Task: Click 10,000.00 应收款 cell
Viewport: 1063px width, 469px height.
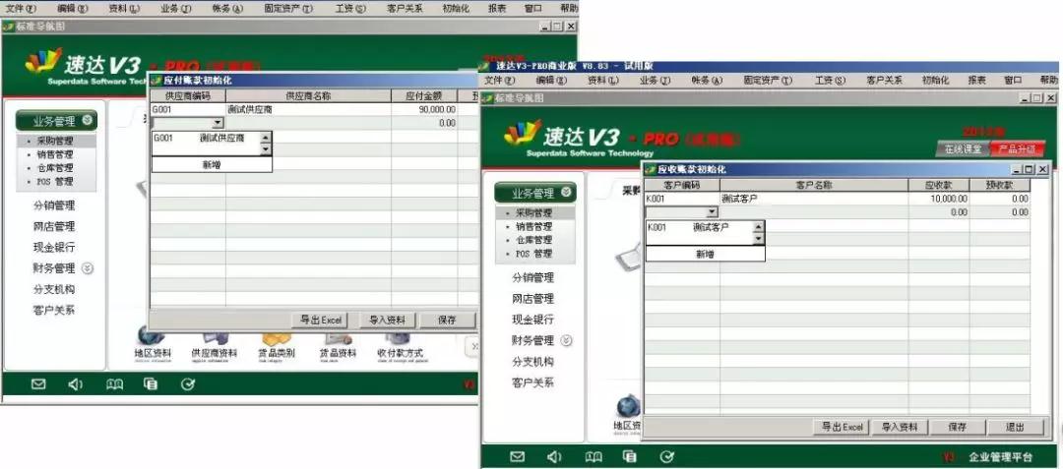Action: tap(938, 199)
